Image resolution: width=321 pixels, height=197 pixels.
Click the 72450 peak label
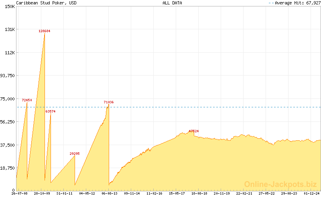(x=27, y=100)
